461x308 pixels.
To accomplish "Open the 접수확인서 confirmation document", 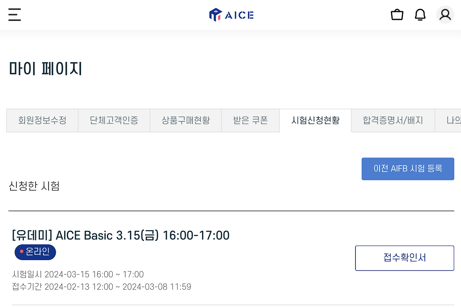I will pos(404,258).
